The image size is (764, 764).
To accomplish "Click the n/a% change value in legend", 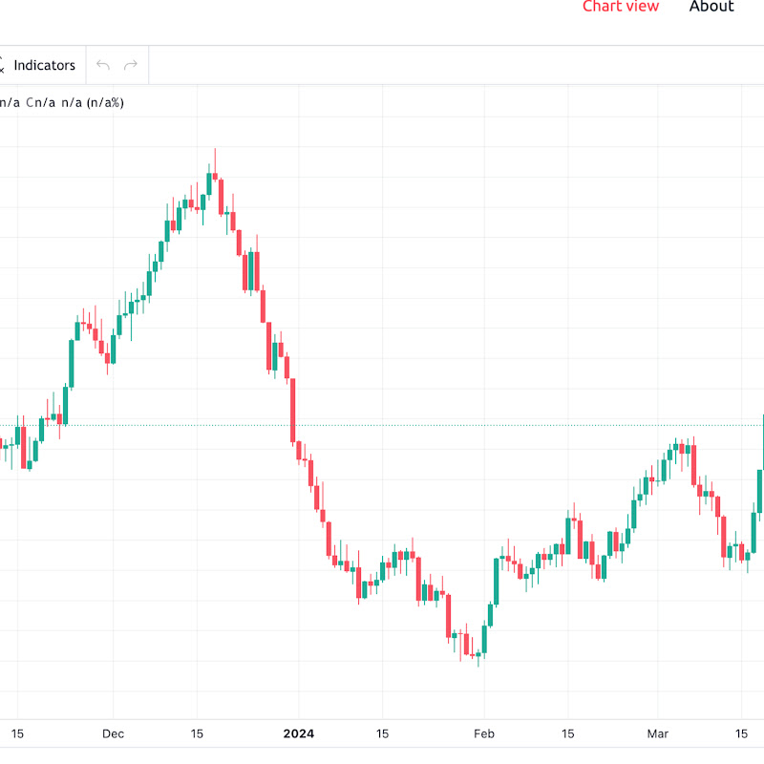I will [105, 102].
